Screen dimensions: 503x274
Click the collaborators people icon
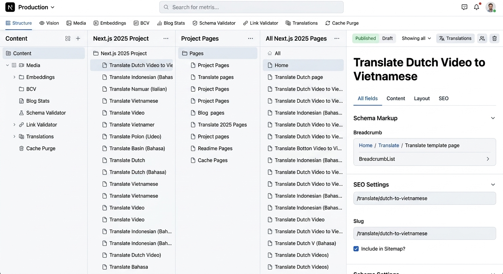482,39
